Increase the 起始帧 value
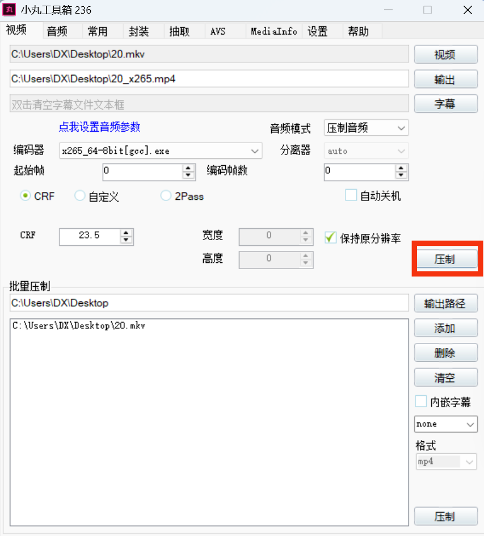Screen dimensions: 484x536 tap(188, 168)
